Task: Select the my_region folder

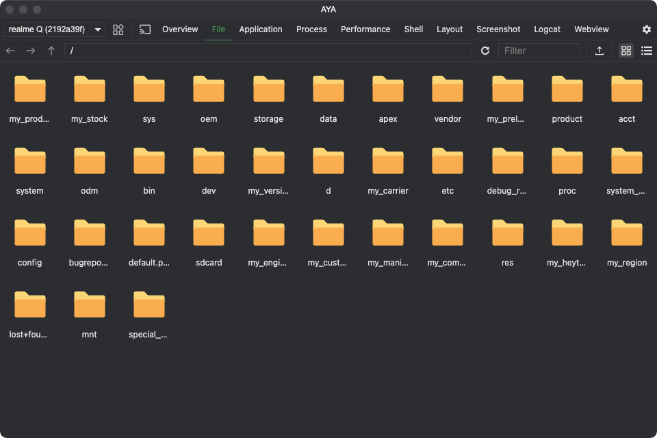Action: 627,243
